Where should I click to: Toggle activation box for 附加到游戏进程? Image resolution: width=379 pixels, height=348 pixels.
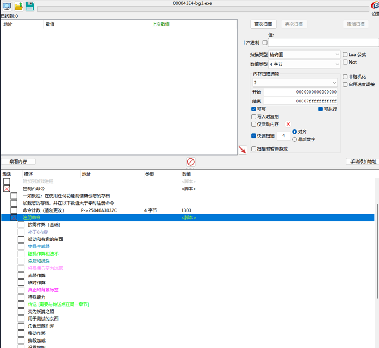click(7, 181)
